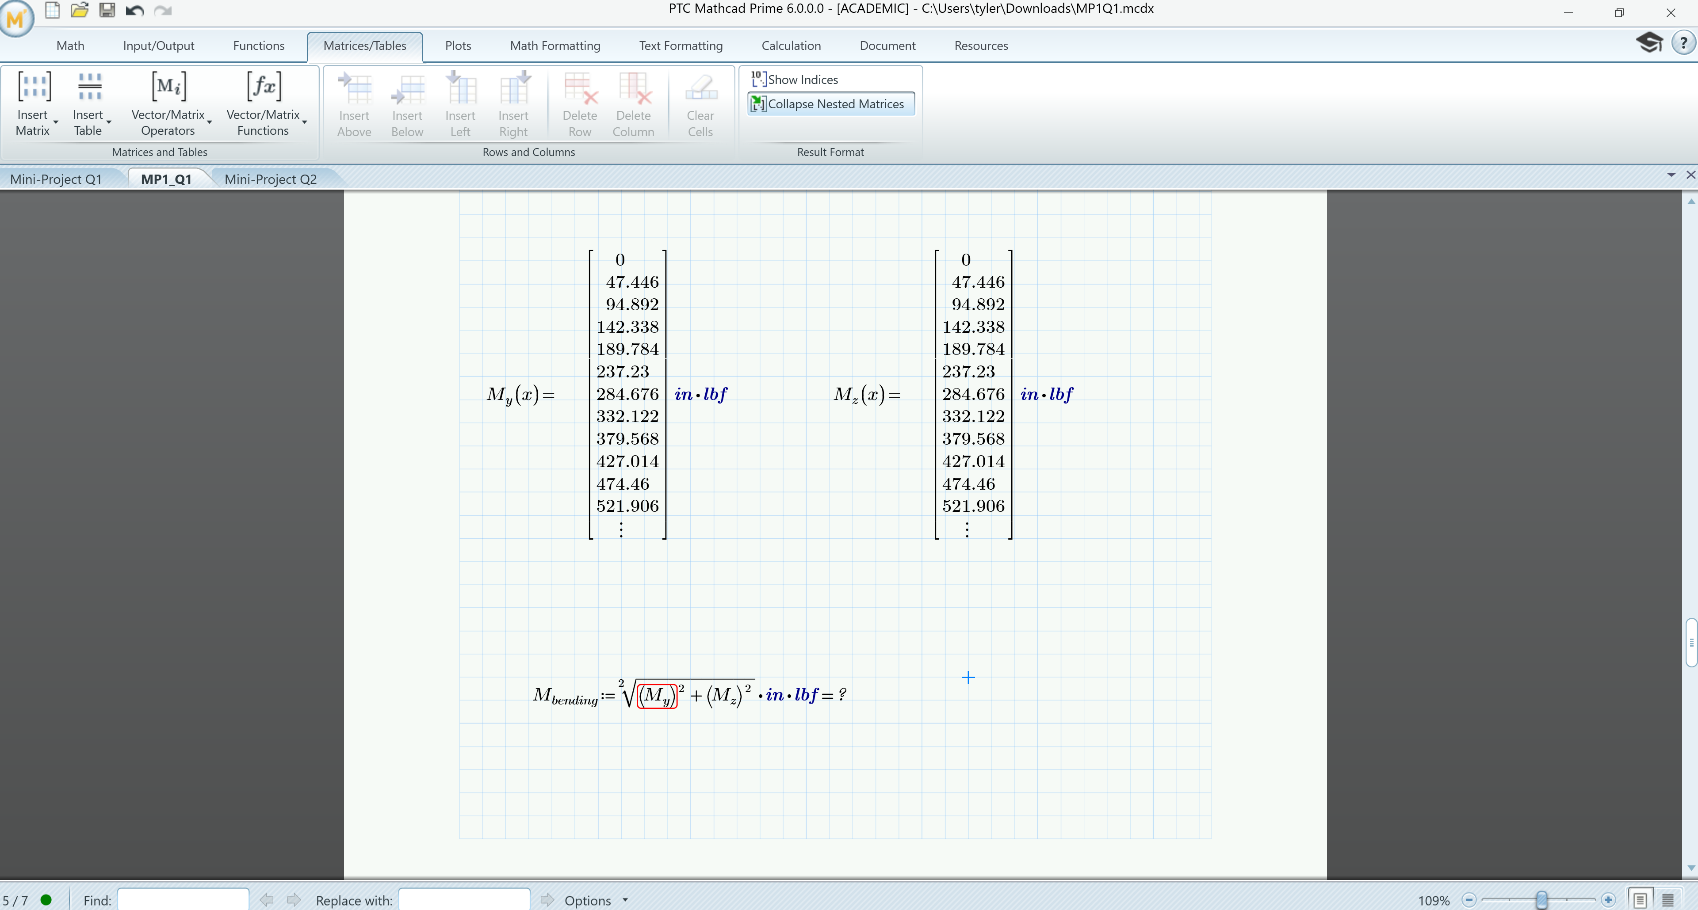Open file using folder icon
The height and width of the screenshot is (910, 1698).
pos(79,10)
